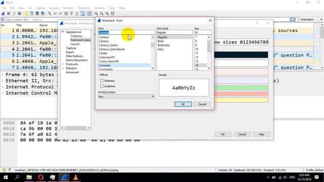Open a capture file toolbar icon
Viewport: 324px width, 182px height.
point(26,14)
